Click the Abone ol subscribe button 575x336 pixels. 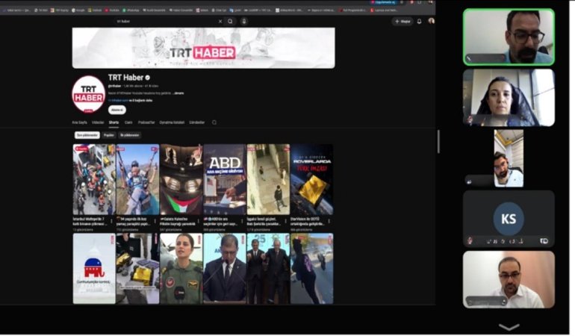[x=117, y=110]
